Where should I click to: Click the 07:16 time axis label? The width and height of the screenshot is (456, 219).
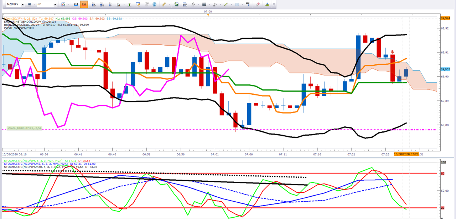(x=317, y=154)
